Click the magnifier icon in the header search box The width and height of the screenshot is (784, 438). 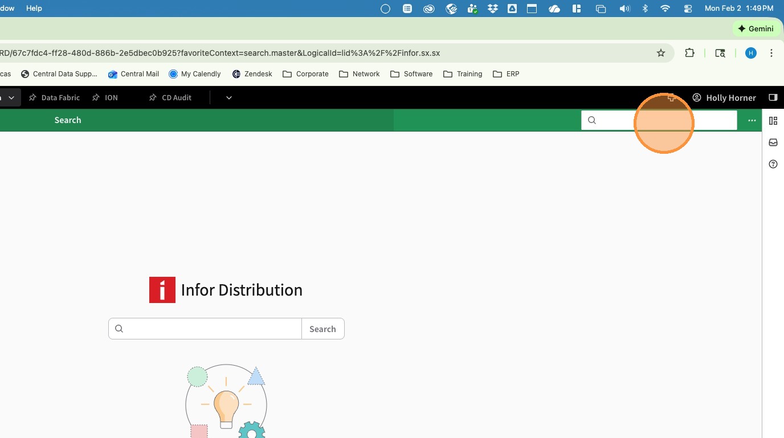[x=592, y=120]
